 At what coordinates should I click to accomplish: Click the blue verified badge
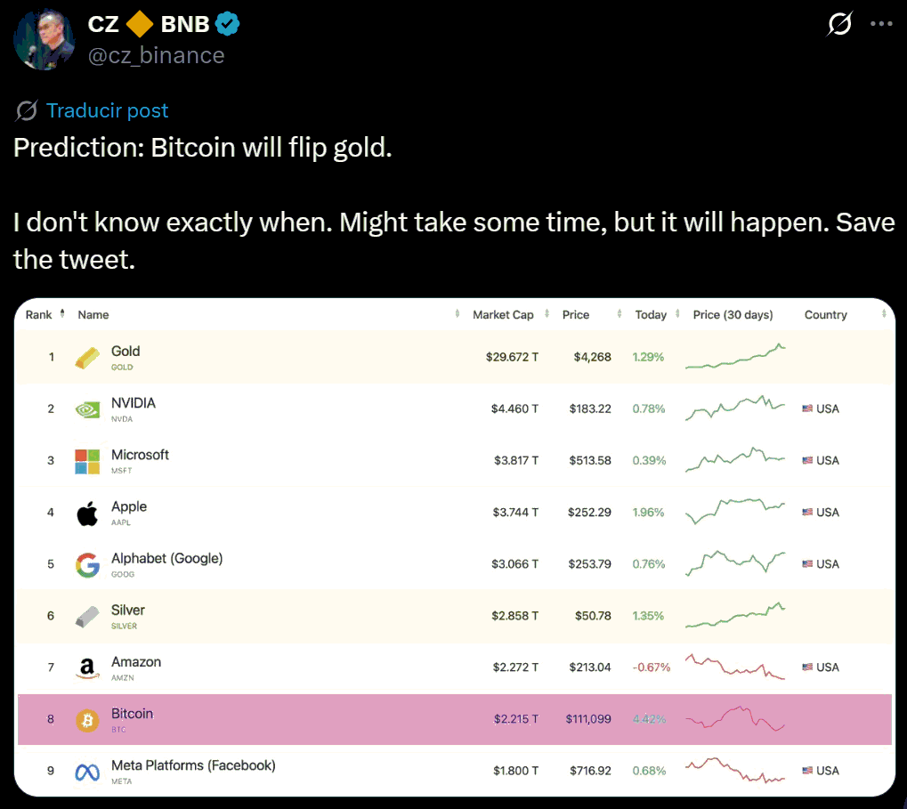[228, 25]
